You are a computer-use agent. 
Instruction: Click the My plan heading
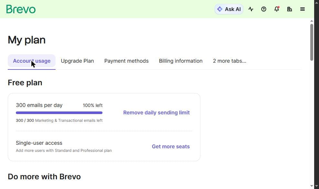coord(27,40)
